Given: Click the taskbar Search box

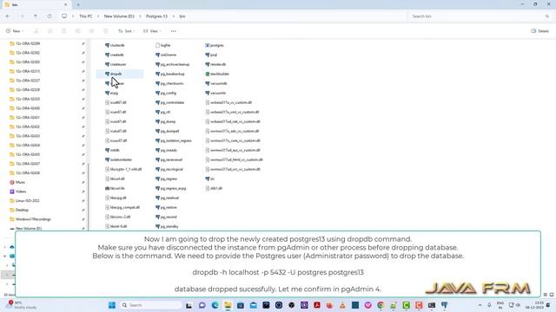Looking at the screenshot, I should pyautogui.click(x=151, y=305).
